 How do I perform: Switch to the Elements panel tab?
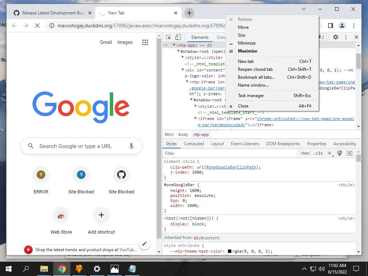pos(200,37)
